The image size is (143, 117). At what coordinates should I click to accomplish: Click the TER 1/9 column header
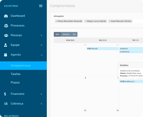tap(135, 40)
